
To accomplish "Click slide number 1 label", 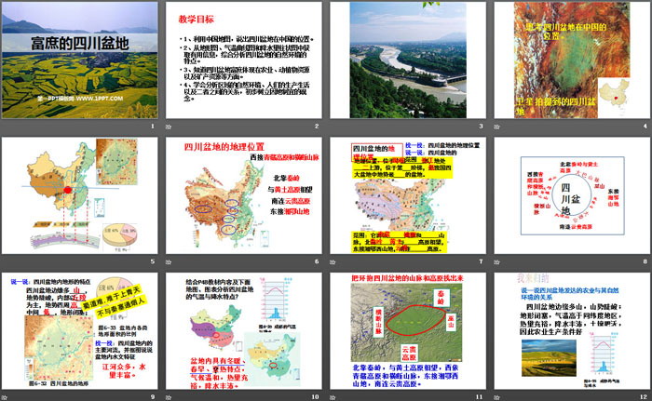I will [153, 126].
